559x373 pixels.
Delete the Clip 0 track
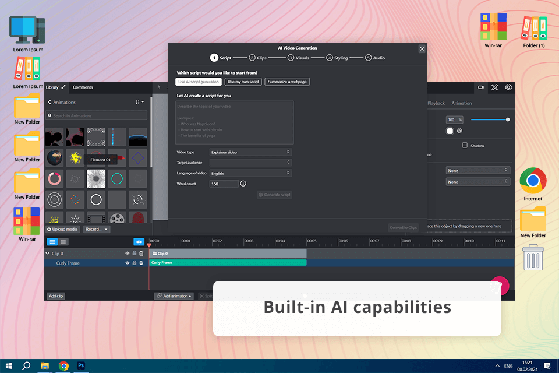tap(141, 254)
